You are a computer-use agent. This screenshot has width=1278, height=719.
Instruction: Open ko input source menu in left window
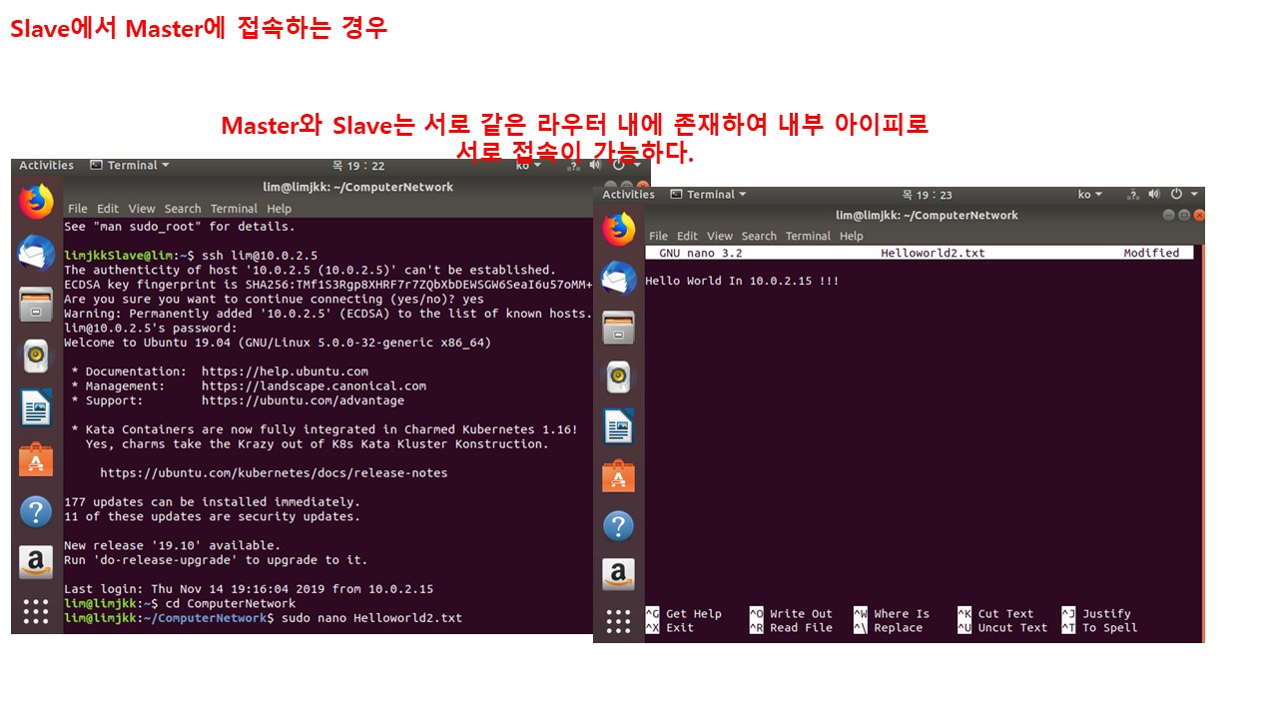coord(526,166)
